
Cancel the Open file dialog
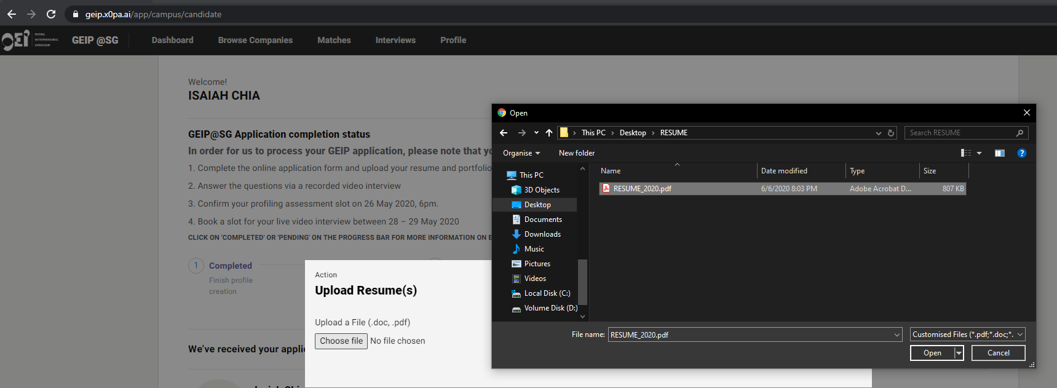click(x=999, y=353)
